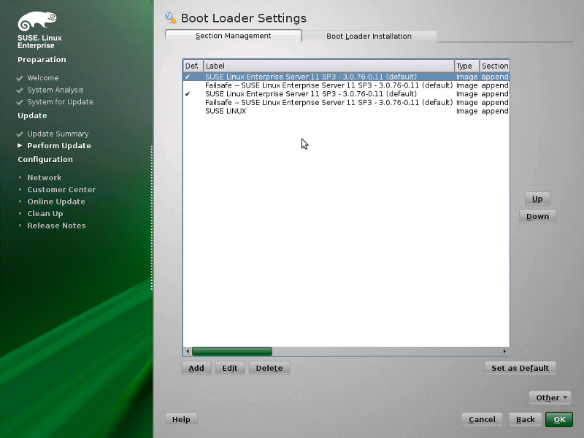The height and width of the screenshot is (438, 584).
Task: Confirm changes with OK
Action: 558,419
